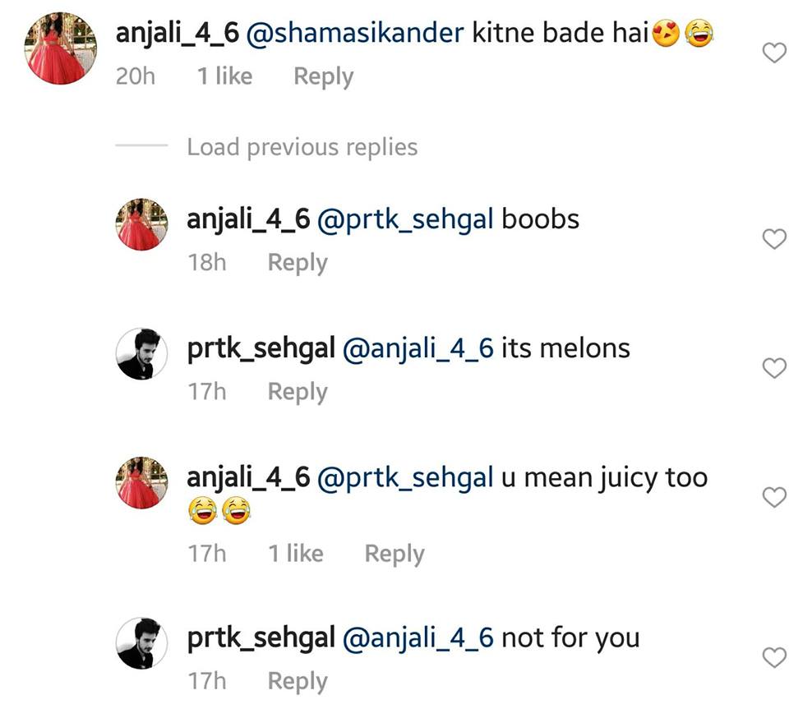Expand 'Load previous replies'
The width and height of the screenshot is (789, 704).
click(302, 147)
